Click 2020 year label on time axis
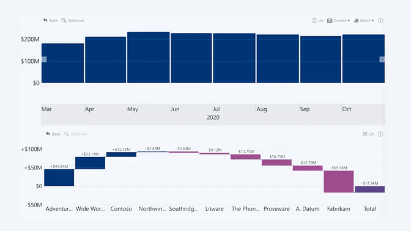This screenshot has height=231, width=411. pyautogui.click(x=213, y=117)
